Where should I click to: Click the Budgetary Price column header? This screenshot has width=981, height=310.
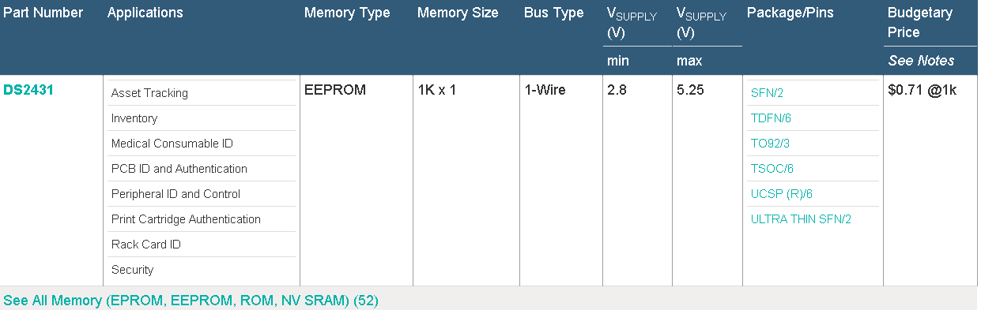(920, 22)
